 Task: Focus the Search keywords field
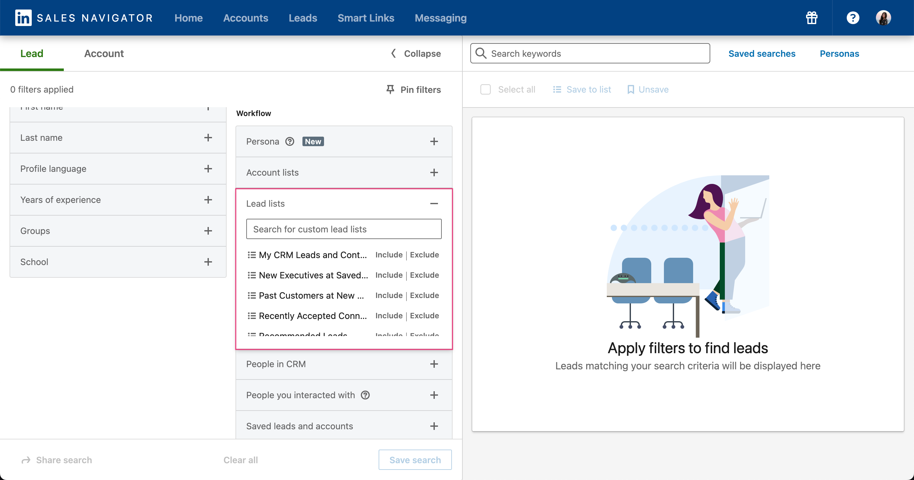point(590,53)
